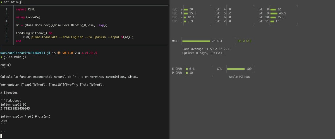Click the total memory '96.0 GiB'
Screen dimensions: 335x139
(244, 41)
